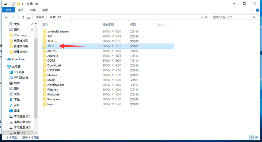
Task: Click U 盘 (K:) breadcrumb in address bar
Action: coord(55,17)
